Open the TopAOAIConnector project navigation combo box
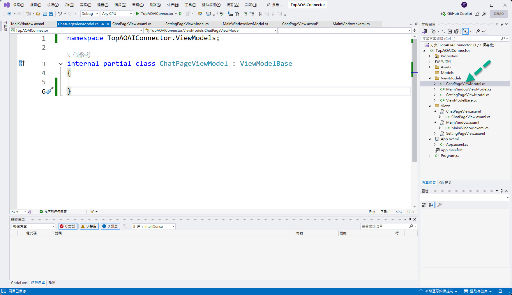This screenshot has width=512, height=295. point(76,30)
